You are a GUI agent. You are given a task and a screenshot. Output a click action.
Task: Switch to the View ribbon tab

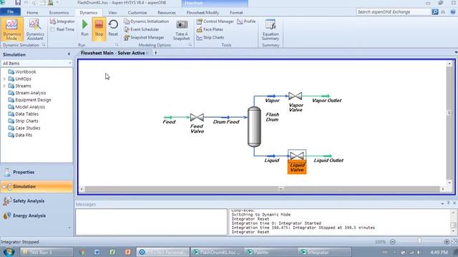(x=112, y=13)
